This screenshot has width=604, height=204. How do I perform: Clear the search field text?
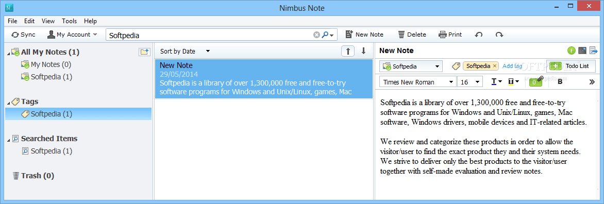(x=316, y=35)
